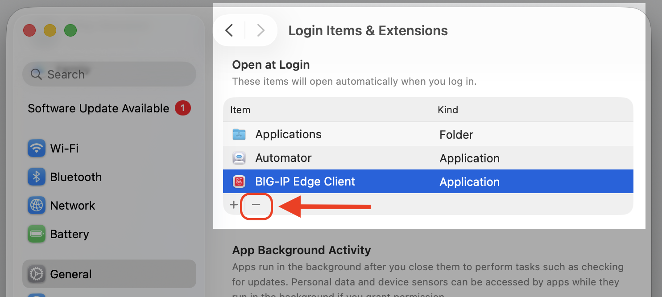
Task: Click the App Background Activity heading
Action: tap(302, 250)
